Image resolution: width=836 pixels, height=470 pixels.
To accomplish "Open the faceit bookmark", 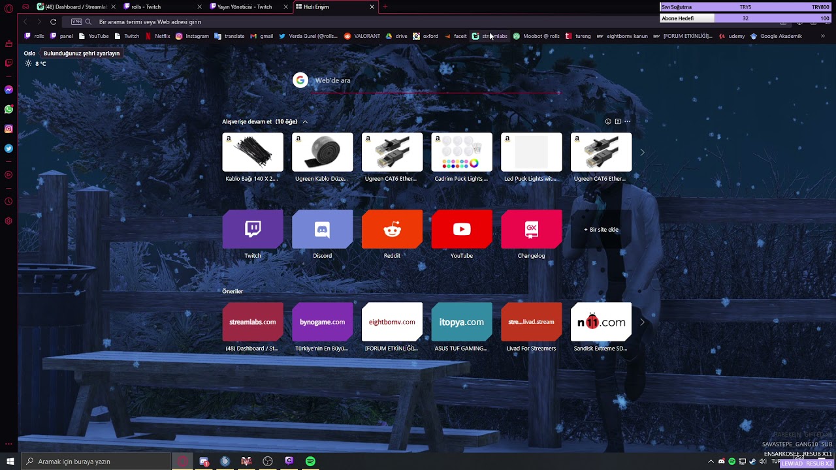I will 456,36.
